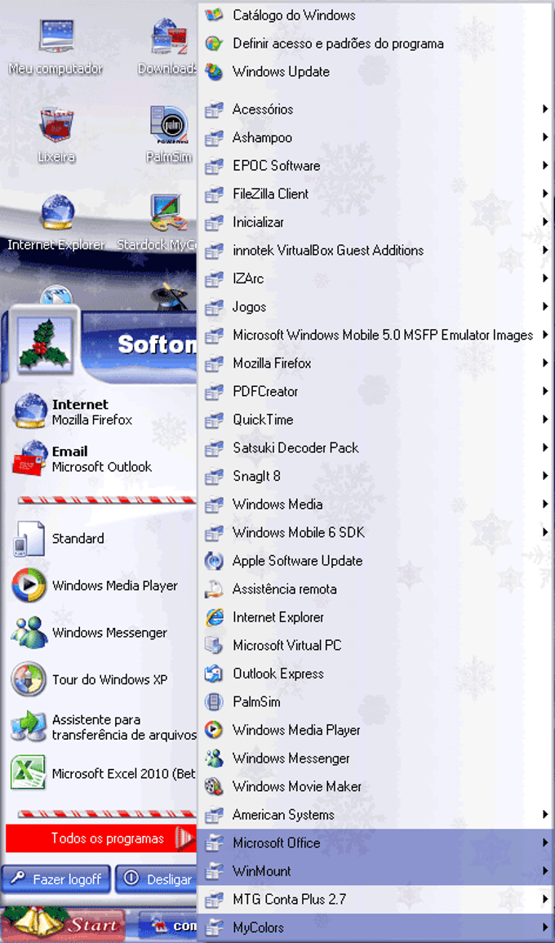This screenshot has height=943, width=555.
Task: Click Desligar shutdown button
Action: tap(157, 879)
